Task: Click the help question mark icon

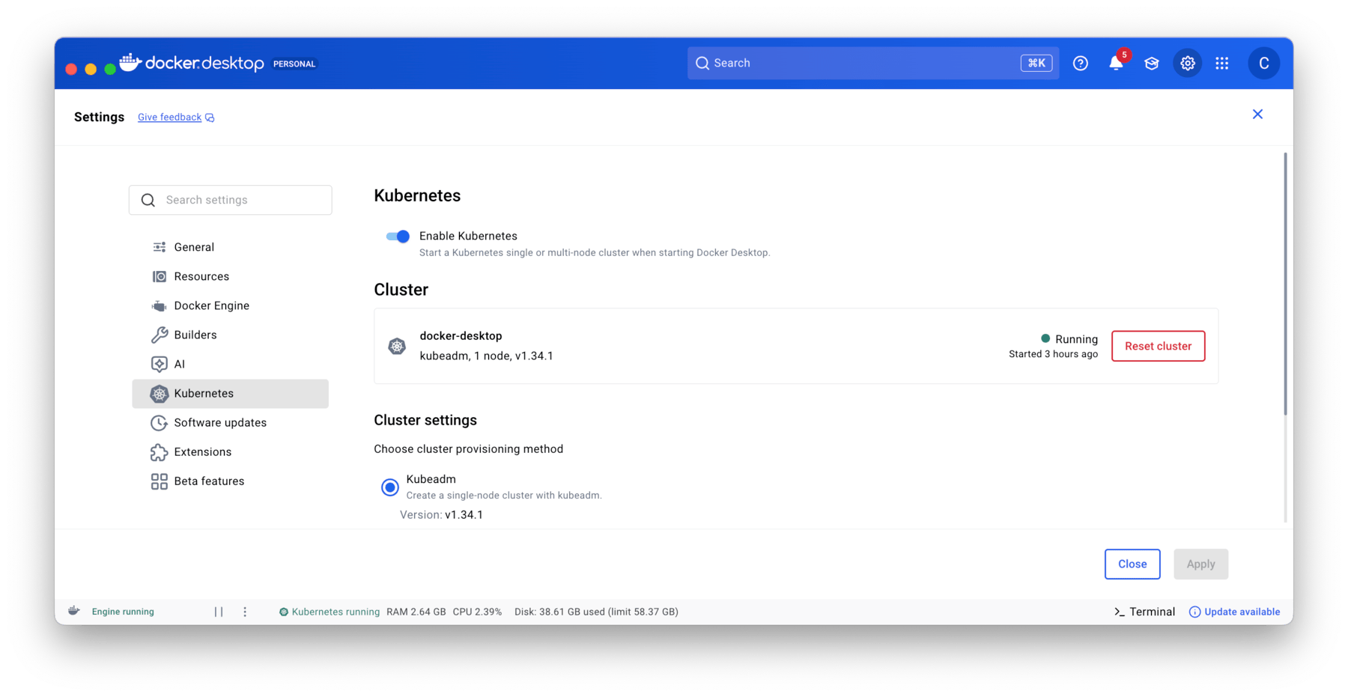Action: (x=1080, y=63)
